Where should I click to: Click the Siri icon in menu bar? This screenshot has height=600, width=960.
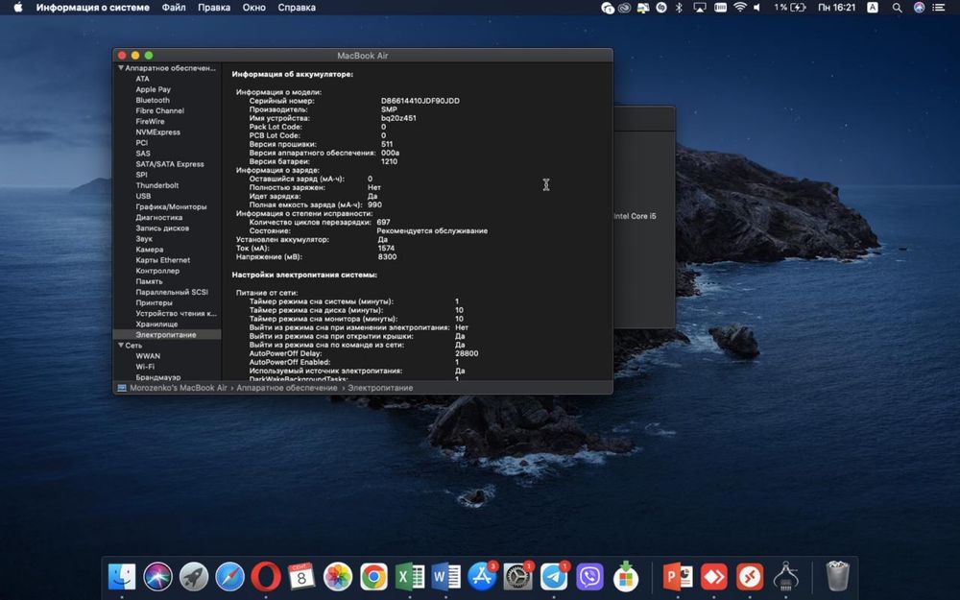[x=919, y=8]
